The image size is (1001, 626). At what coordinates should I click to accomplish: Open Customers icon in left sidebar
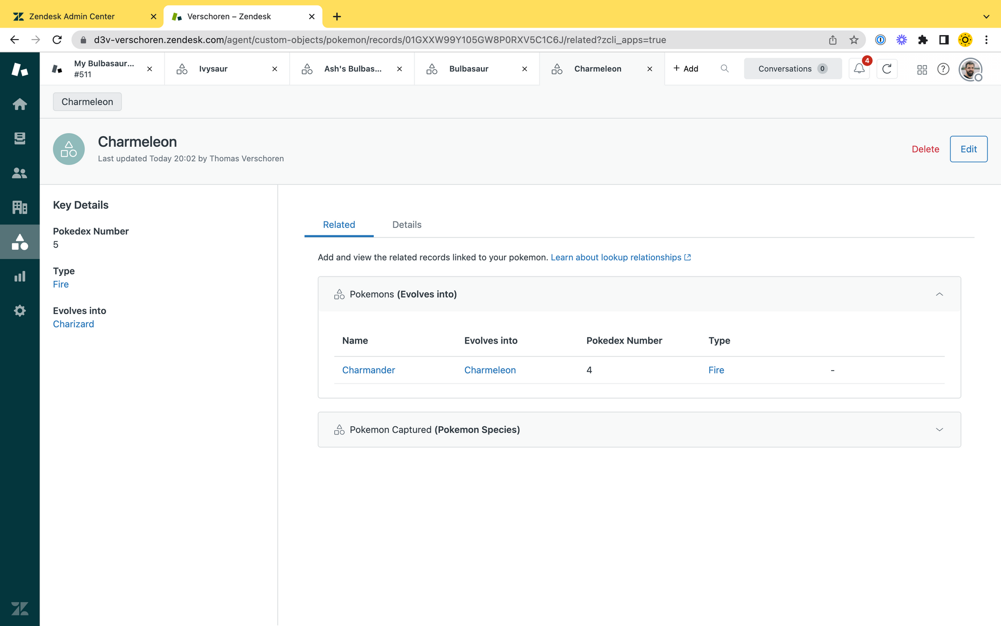tap(20, 173)
